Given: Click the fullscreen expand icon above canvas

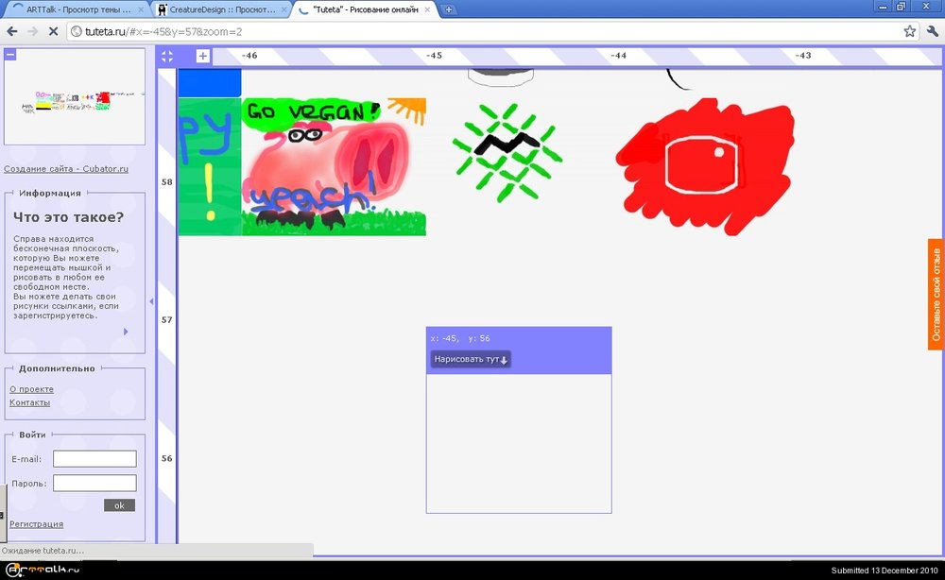Looking at the screenshot, I should (x=166, y=57).
